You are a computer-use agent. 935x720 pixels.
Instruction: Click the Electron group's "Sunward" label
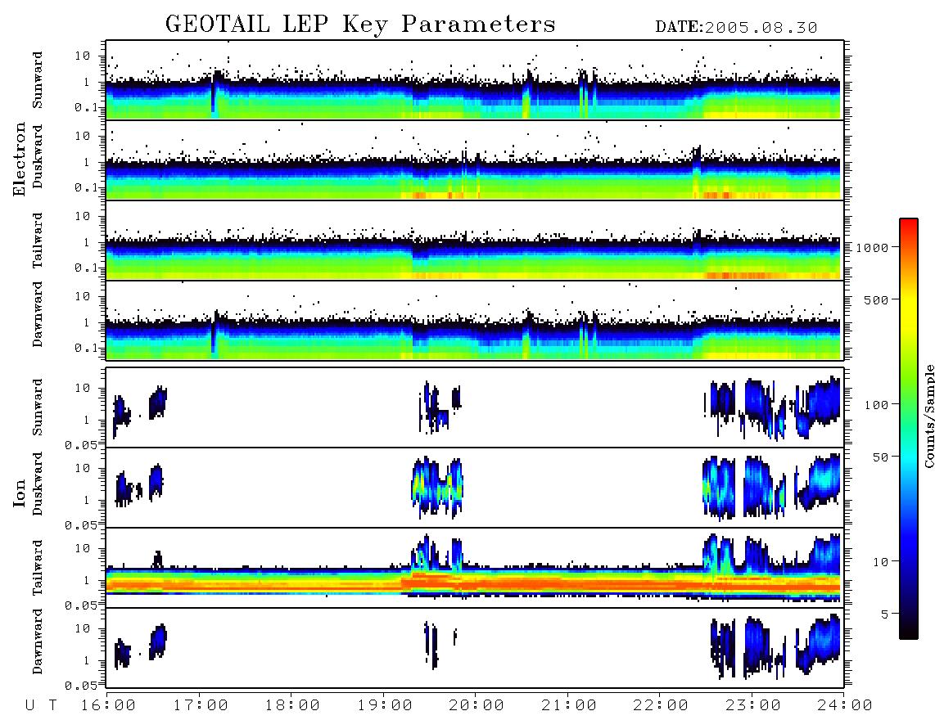click(38, 80)
